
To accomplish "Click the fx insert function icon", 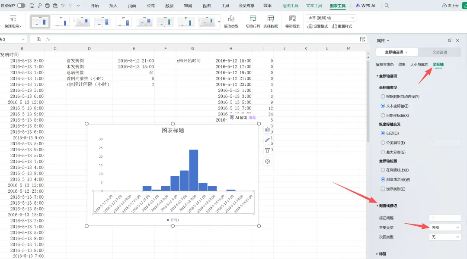I will pos(48,40).
